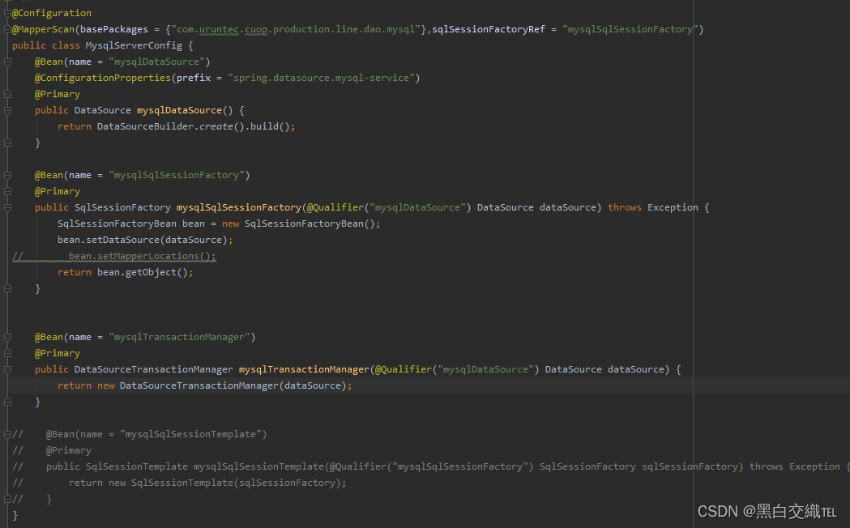Collapse fold at @Bean(name = "mysqlTransactionManager") line
The image size is (850, 528).
7,338
